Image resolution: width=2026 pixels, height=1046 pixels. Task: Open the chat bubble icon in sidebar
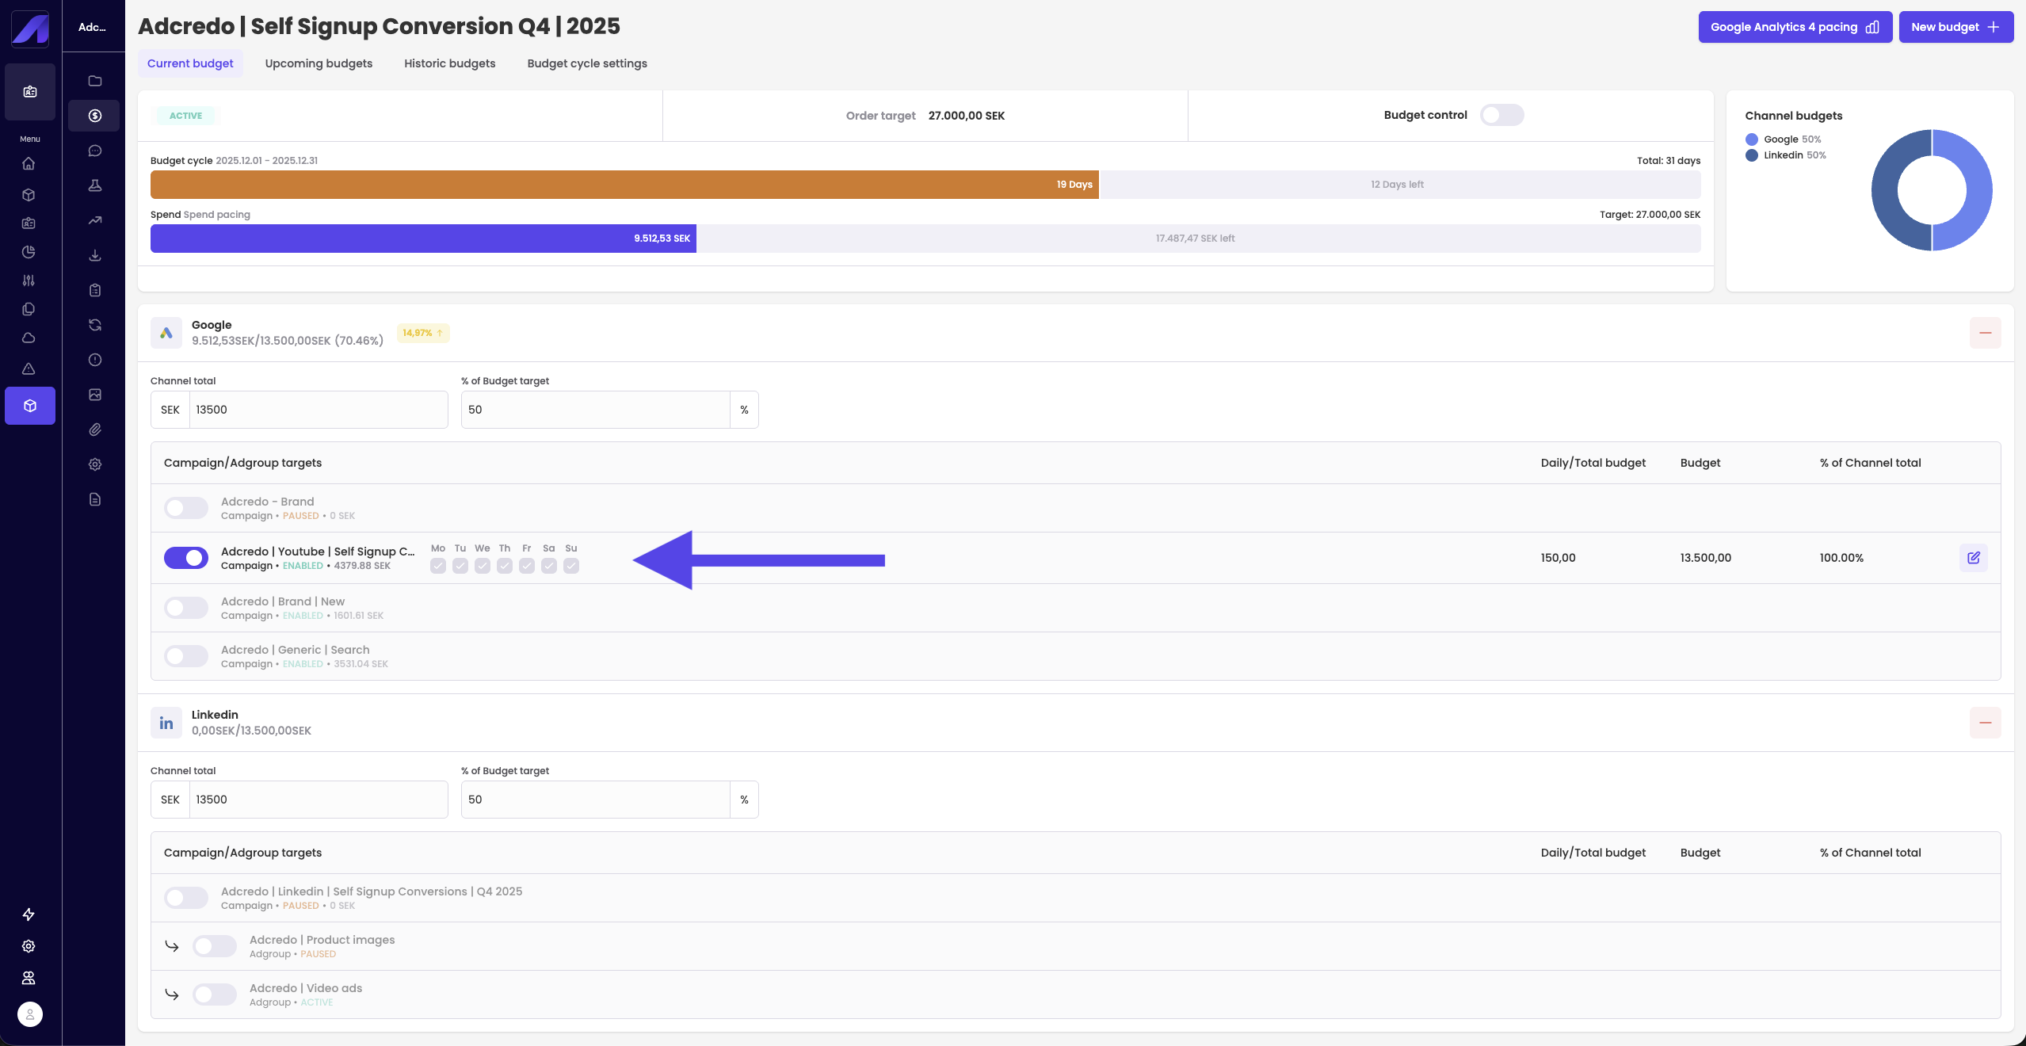[x=95, y=151]
